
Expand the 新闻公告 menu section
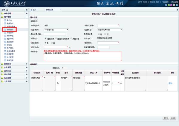point(27,71)
